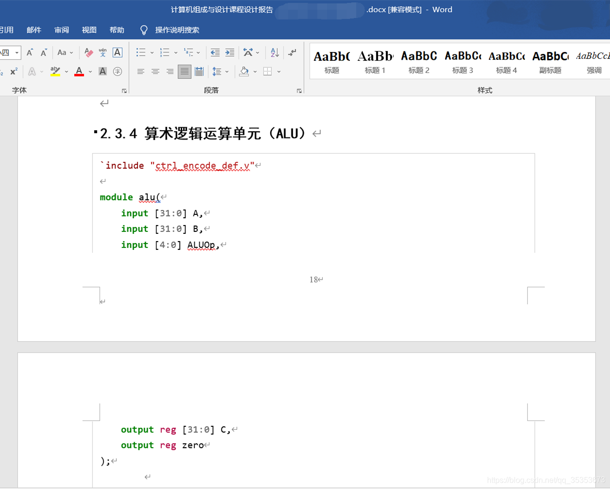The image size is (610, 489).
Task: Click page number 18 in footer
Action: click(x=314, y=279)
